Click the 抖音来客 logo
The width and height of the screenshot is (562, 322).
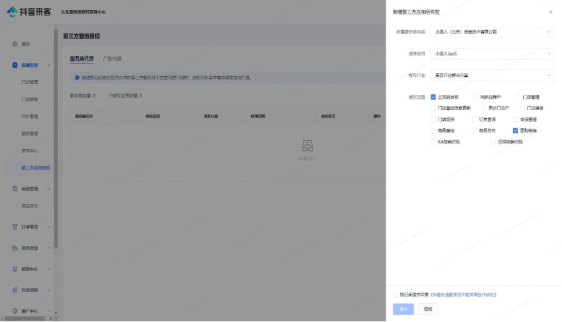pyautogui.click(x=29, y=12)
